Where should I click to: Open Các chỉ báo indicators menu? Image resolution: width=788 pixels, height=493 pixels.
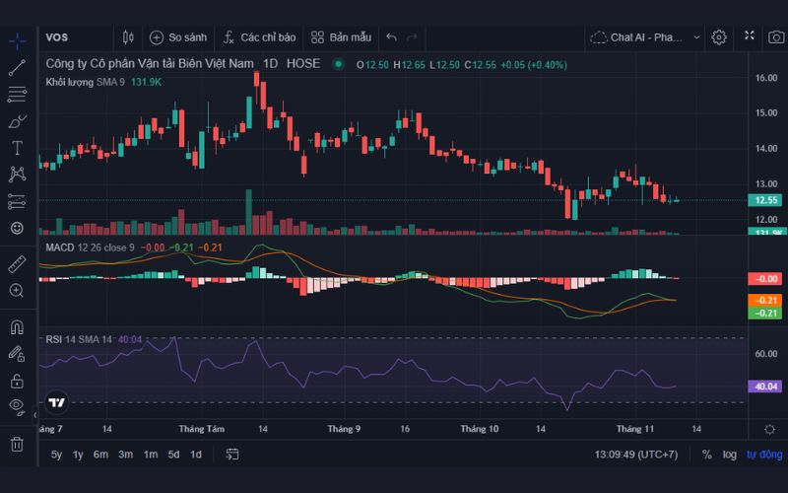259,37
